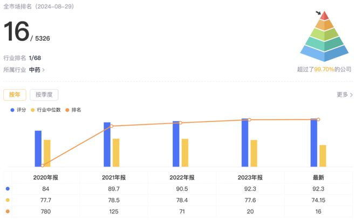Click the blue 2023 score bar
Screen dimensions: 356x223
[245, 143]
